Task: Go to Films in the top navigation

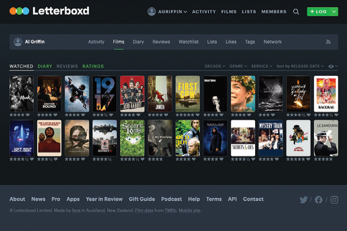Action: coord(229,12)
